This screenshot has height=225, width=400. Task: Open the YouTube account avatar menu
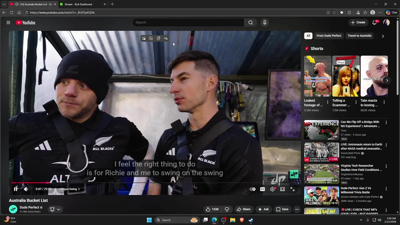pyautogui.click(x=387, y=22)
